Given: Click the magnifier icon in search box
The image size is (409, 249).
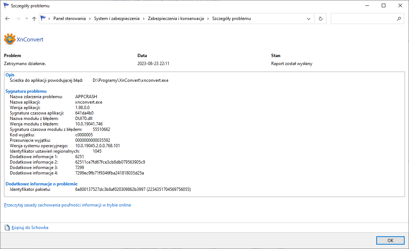Looking at the screenshot, I should (399, 19).
